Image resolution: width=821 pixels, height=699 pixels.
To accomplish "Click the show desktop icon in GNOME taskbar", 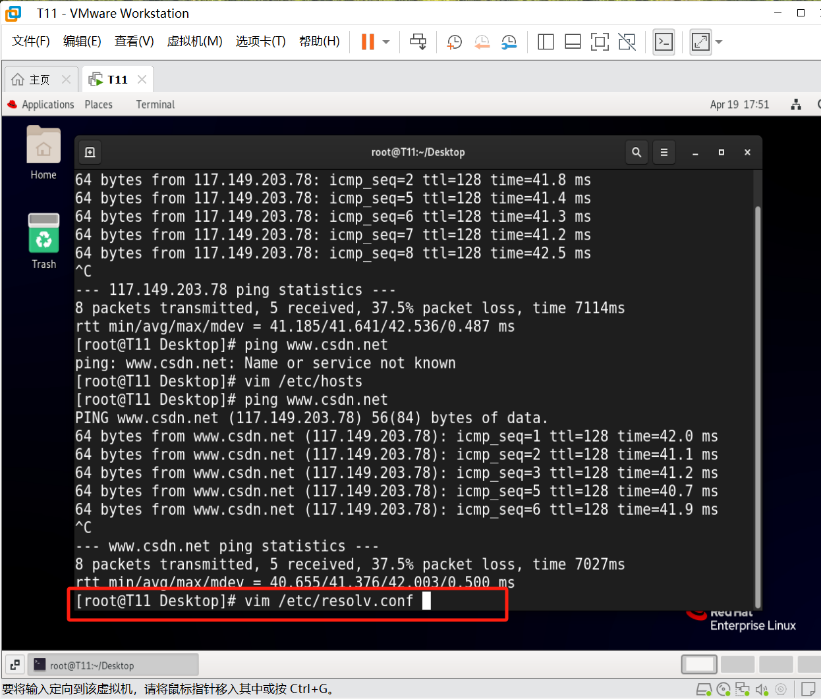I will (14, 665).
